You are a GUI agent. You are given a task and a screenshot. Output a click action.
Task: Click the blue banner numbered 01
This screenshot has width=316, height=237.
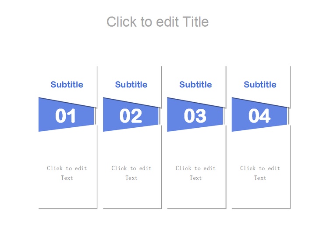click(x=66, y=115)
